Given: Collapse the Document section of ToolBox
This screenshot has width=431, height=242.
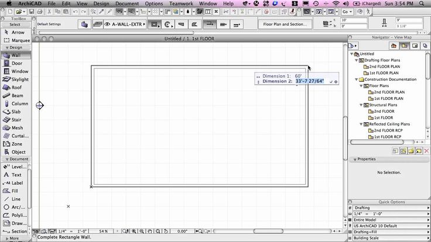Looking at the screenshot, I should (x=7, y=160).
